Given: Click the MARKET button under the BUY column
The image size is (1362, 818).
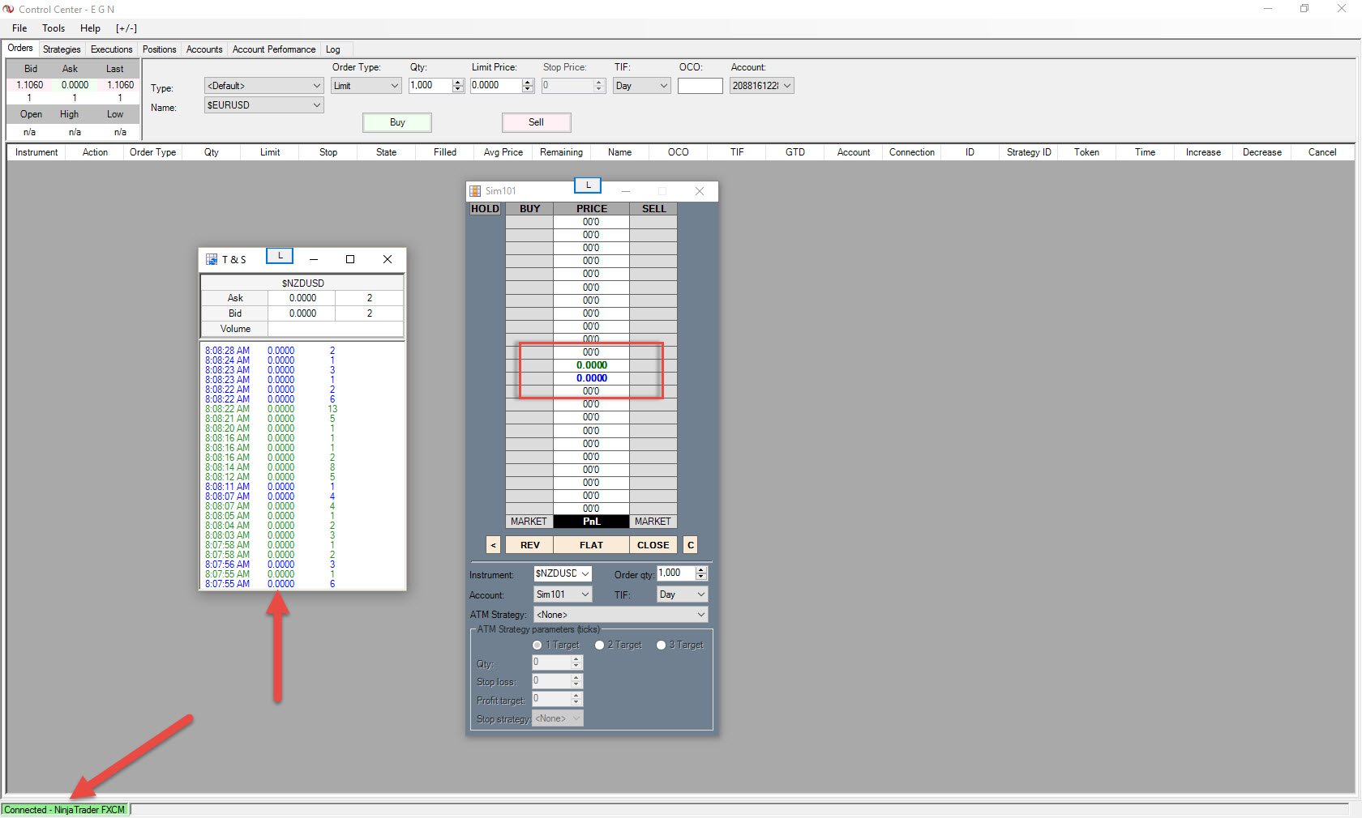Looking at the screenshot, I should (529, 522).
